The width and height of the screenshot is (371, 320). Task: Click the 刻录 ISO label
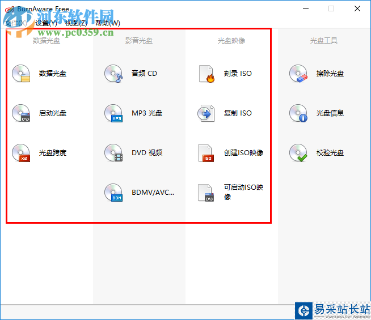pyautogui.click(x=238, y=74)
